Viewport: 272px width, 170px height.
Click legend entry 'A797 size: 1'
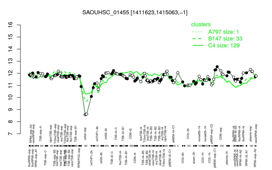223,32
